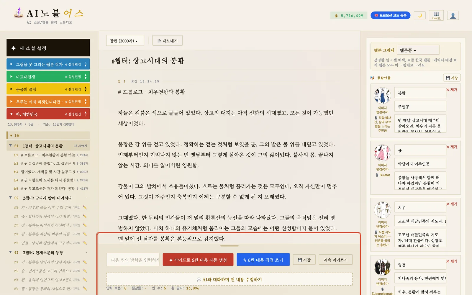Screen dimensions: 472x295
Task: Click 계속 이어쓰기
Action: click(x=336, y=260)
